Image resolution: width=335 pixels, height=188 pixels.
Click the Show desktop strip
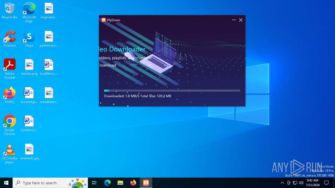[x=334, y=183]
